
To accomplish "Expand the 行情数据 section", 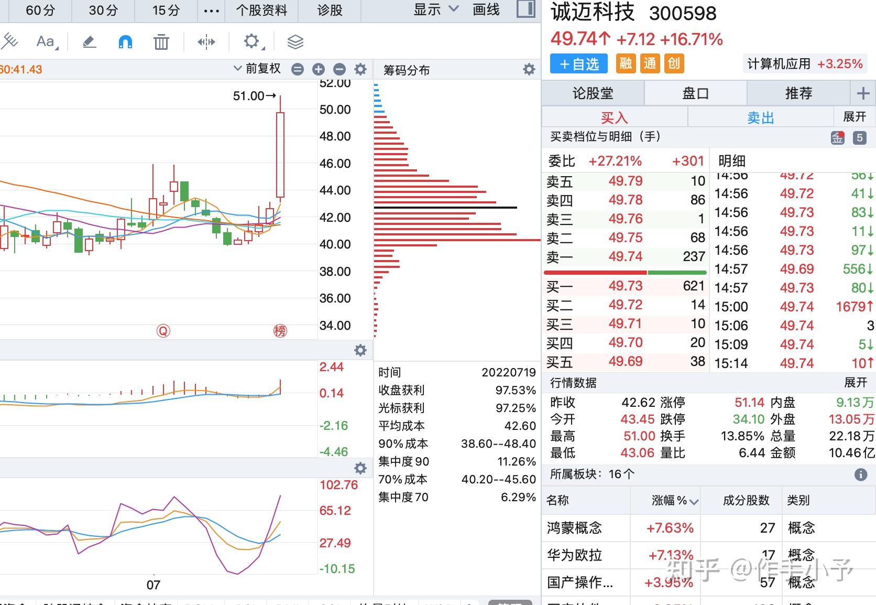I will click(856, 383).
